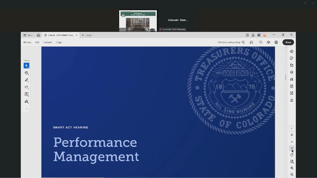Select the Add comment tool
The image size is (317, 178).
pyautogui.click(x=26, y=73)
